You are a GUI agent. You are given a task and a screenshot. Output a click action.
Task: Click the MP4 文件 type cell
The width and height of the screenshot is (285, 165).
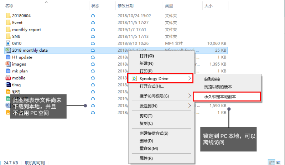(x=174, y=43)
